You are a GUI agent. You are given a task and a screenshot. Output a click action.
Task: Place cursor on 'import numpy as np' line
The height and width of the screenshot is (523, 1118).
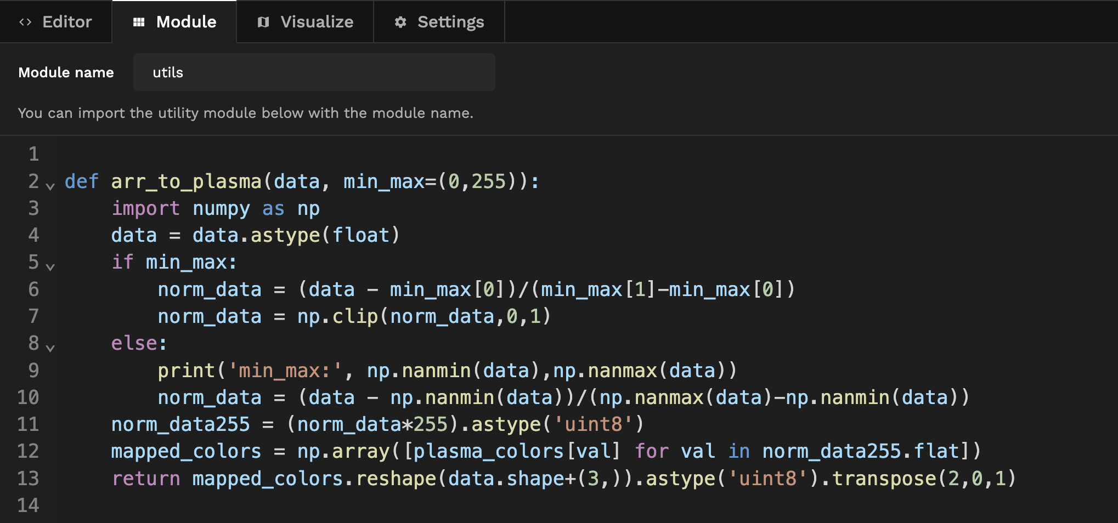point(216,208)
